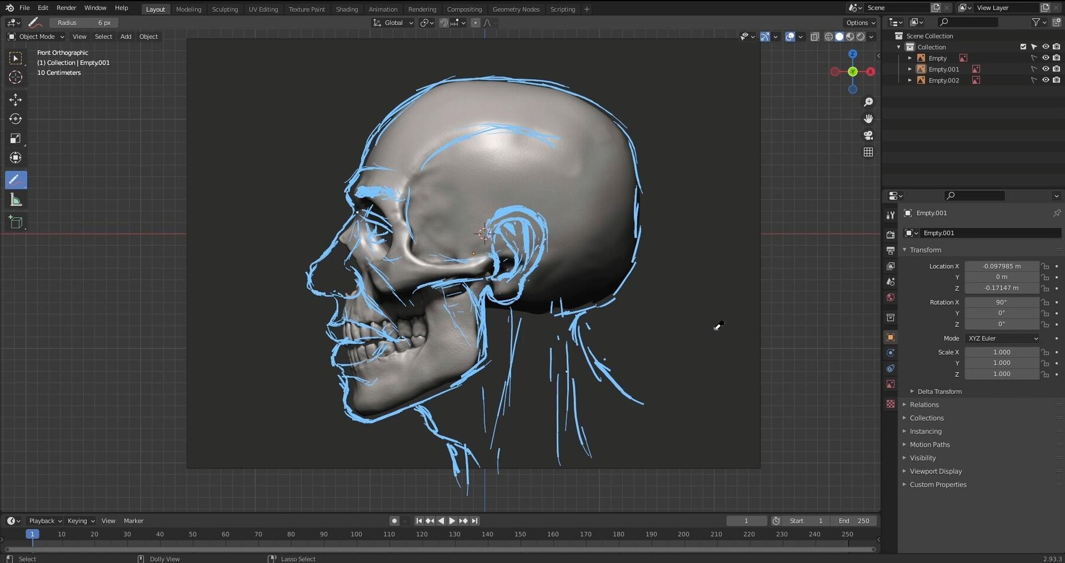This screenshot has width=1065, height=563.
Task: Collapse the Motion Paths panel header
Action: [x=931, y=445]
